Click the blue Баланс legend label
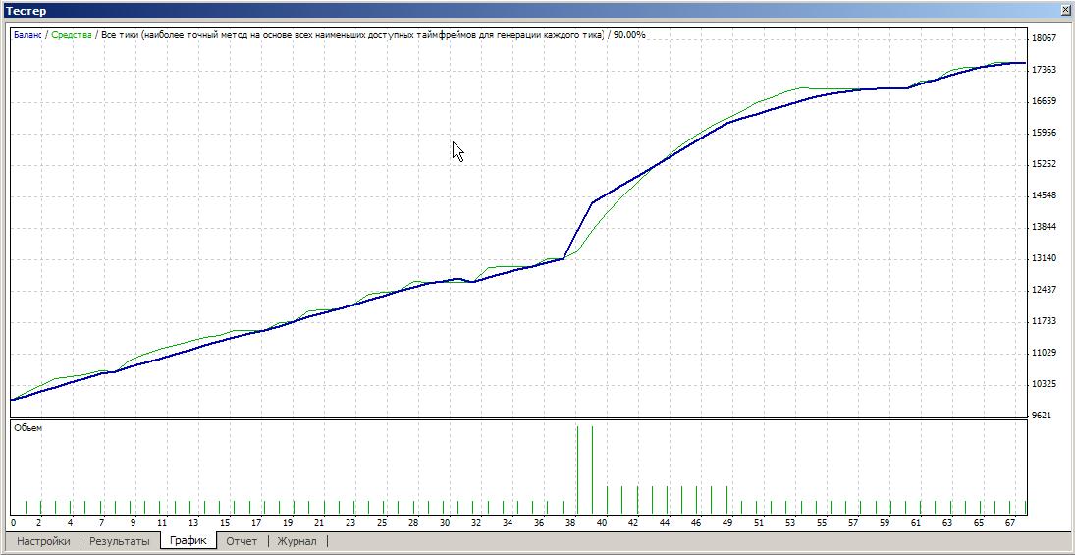Image resolution: width=1075 pixels, height=555 pixels. point(27,34)
